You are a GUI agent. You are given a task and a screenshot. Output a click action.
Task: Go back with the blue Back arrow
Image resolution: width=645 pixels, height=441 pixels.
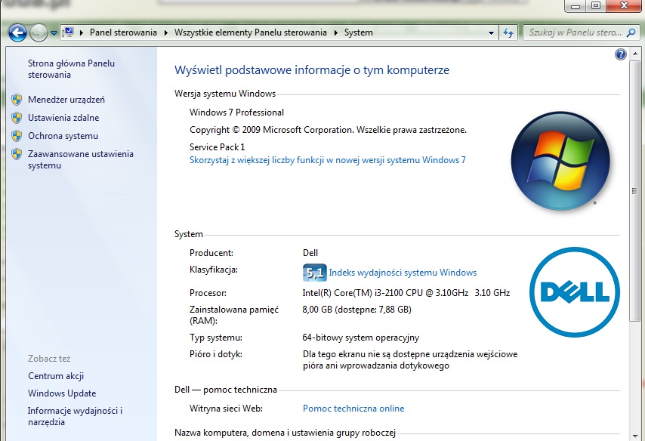point(17,32)
